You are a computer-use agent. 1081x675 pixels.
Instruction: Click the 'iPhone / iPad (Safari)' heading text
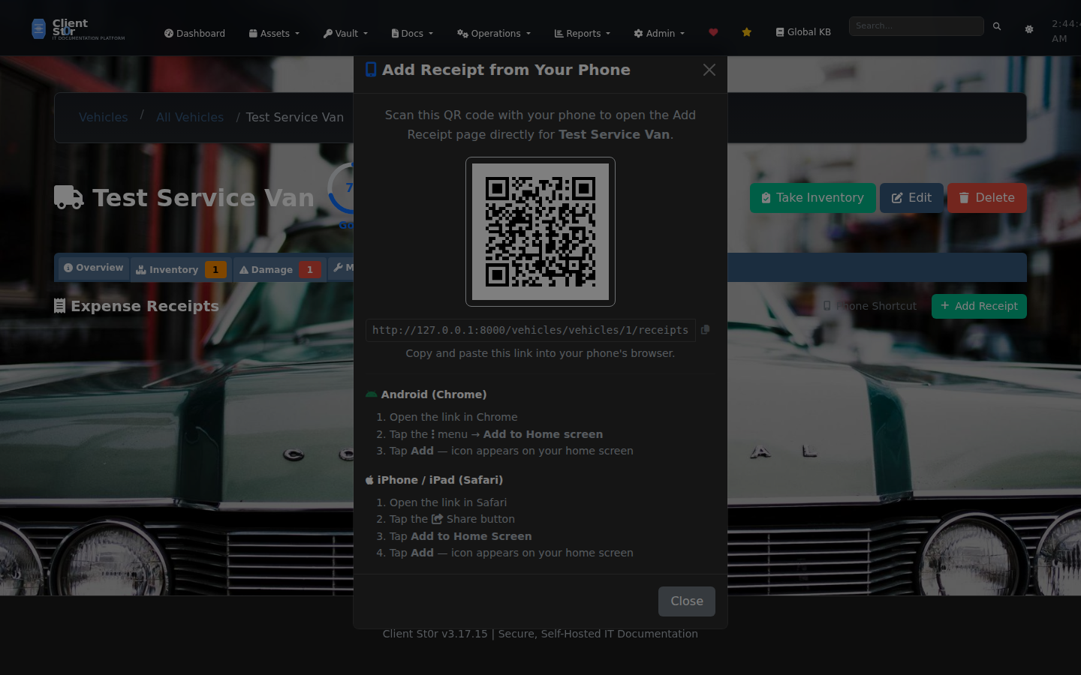tap(440, 480)
